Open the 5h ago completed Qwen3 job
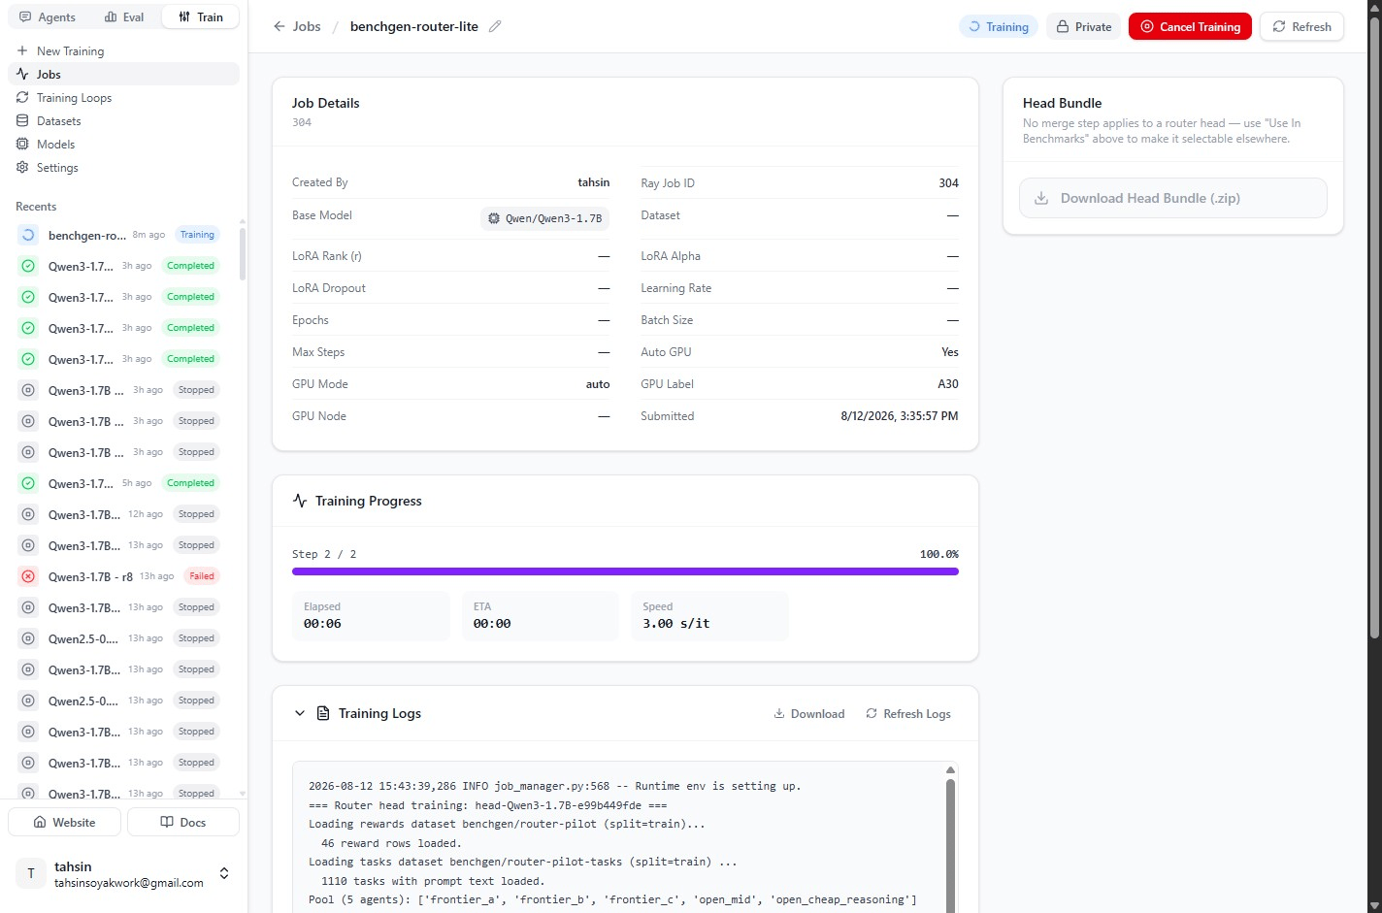Viewport: 1382px width, 913px height. 124,483
